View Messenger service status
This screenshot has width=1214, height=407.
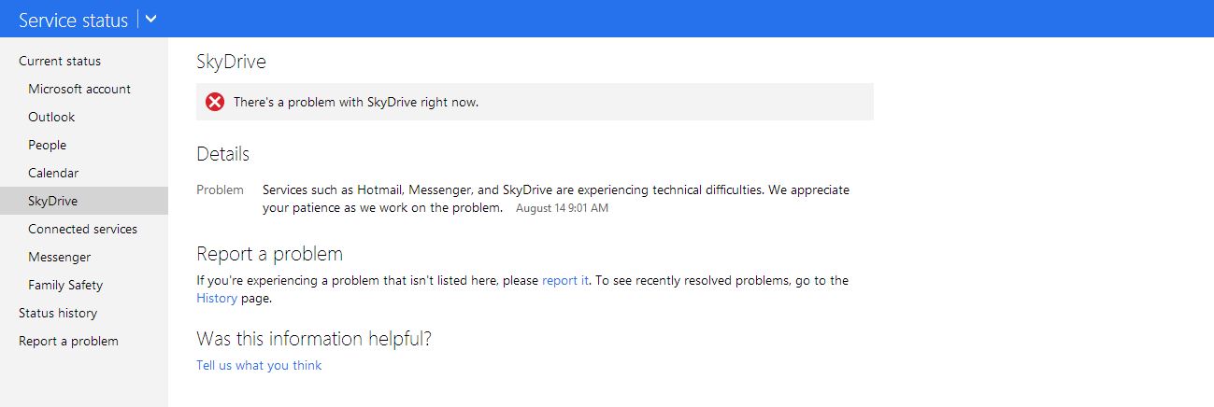pyautogui.click(x=60, y=258)
